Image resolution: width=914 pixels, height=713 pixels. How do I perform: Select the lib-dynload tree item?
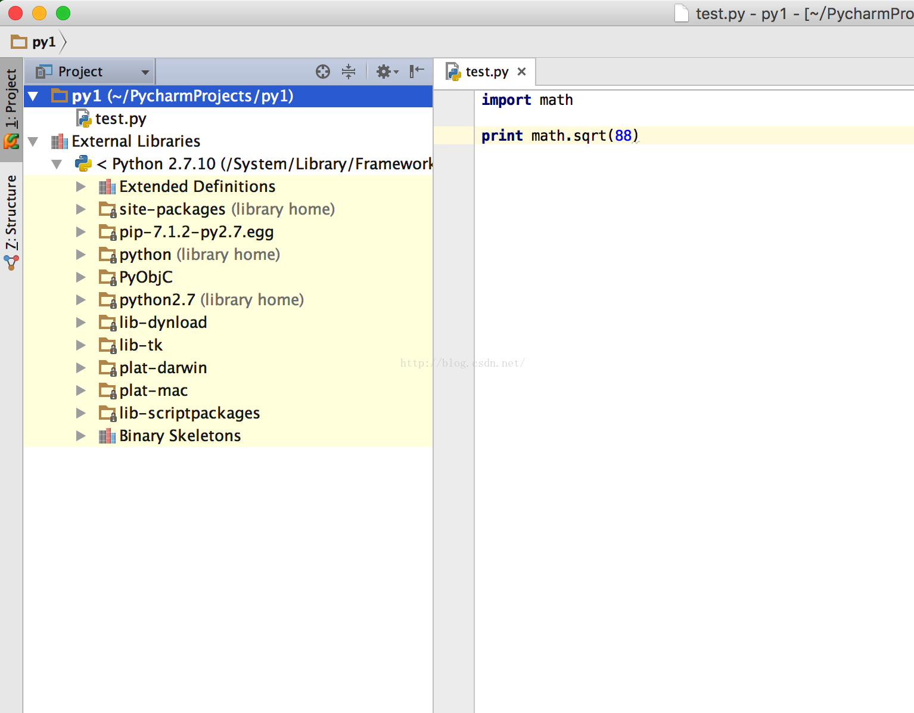163,323
